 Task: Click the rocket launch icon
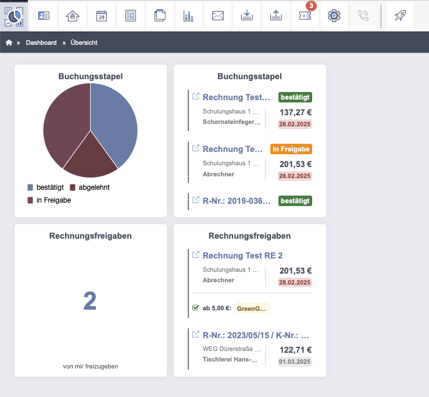(400, 16)
